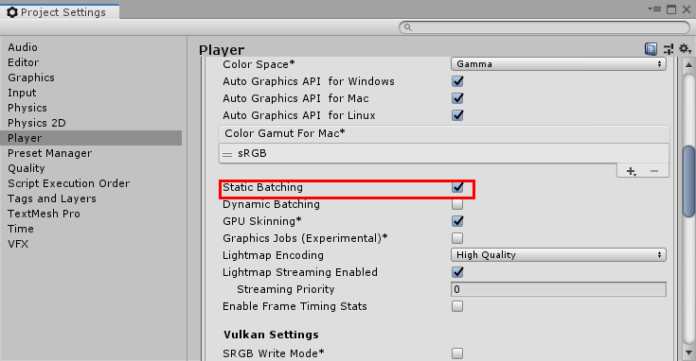This screenshot has height=361, width=696.
Task: Enable Graphics Jobs (Experimental) checkbox
Action: (457, 238)
